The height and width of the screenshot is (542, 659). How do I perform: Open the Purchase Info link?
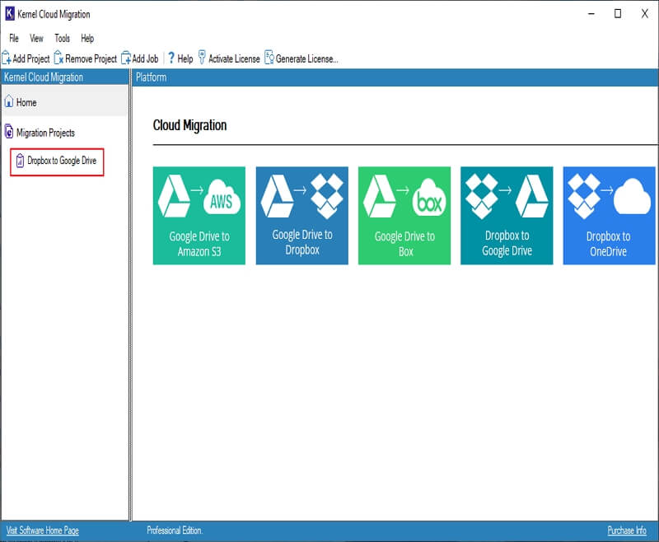point(627,530)
